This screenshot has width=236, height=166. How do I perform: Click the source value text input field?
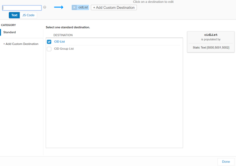pos(22,8)
